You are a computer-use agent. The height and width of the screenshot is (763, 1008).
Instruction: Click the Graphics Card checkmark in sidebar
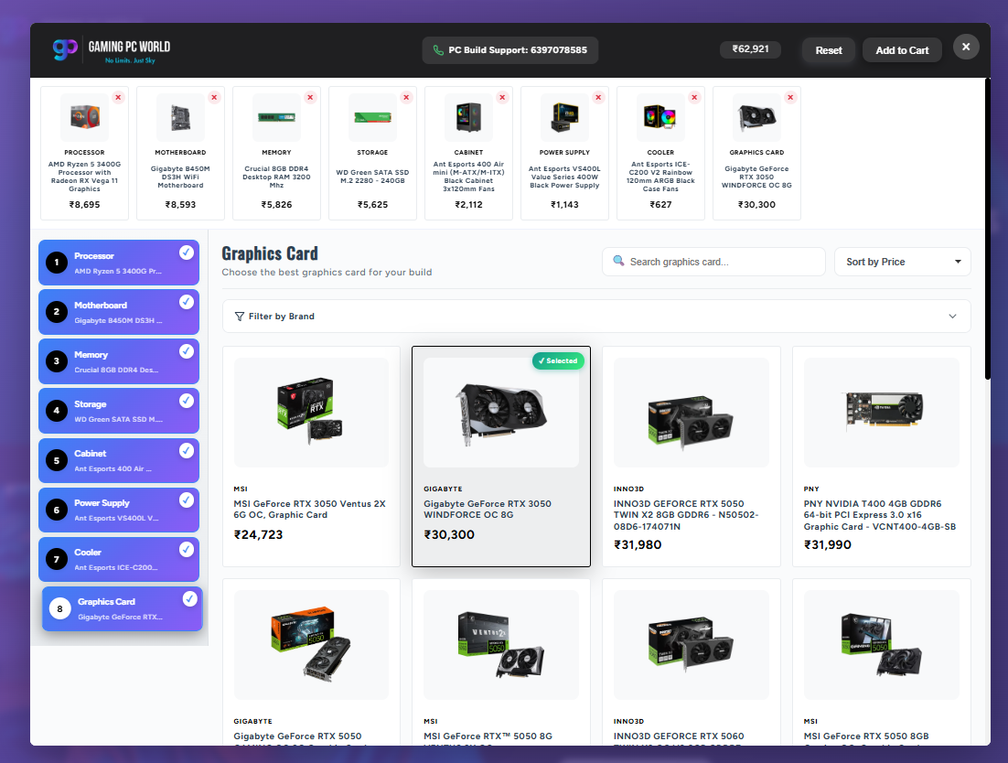coord(189,598)
